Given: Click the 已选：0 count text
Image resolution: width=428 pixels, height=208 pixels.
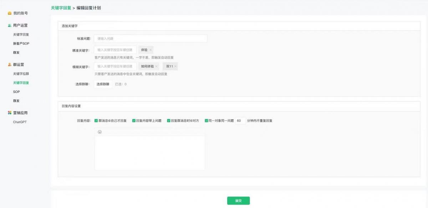Looking at the screenshot, I should click(121, 84).
